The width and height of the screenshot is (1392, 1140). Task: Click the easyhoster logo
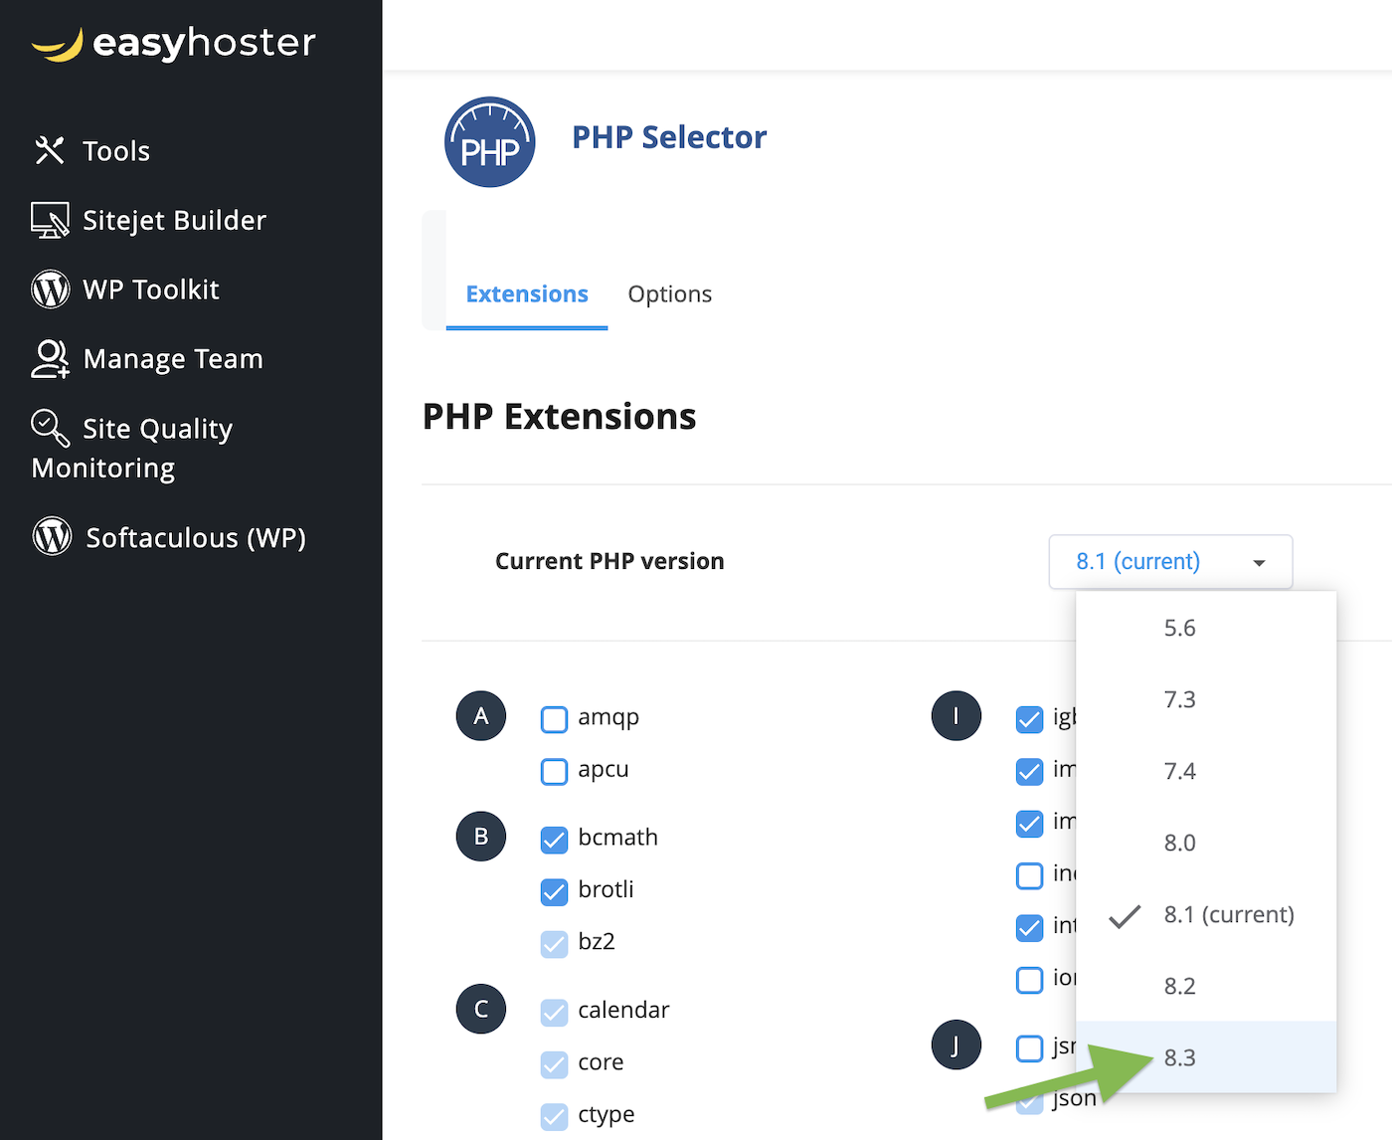[x=174, y=44]
